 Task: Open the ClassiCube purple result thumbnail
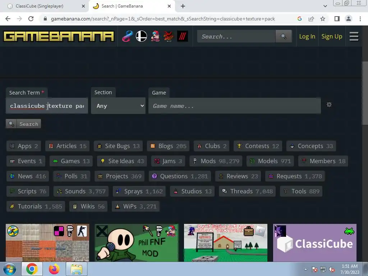(315, 243)
